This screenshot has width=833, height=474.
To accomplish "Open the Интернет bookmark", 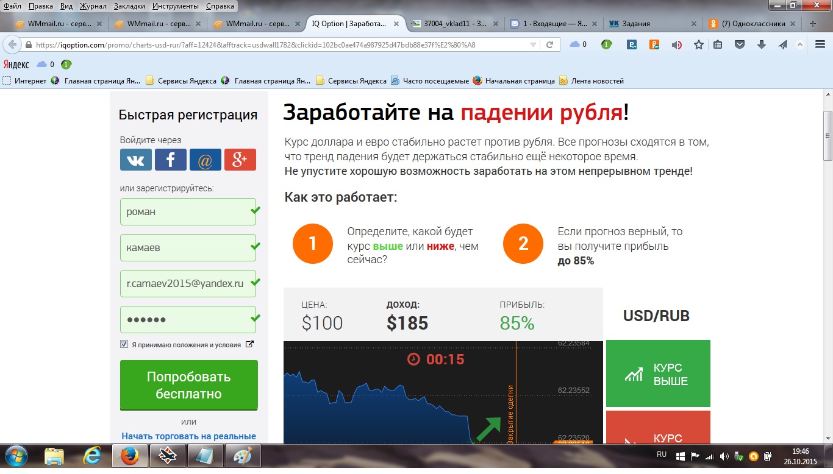I will 25,80.
